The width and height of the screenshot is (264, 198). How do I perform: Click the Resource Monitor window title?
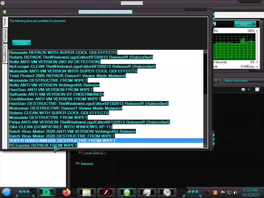[x=132, y=3]
